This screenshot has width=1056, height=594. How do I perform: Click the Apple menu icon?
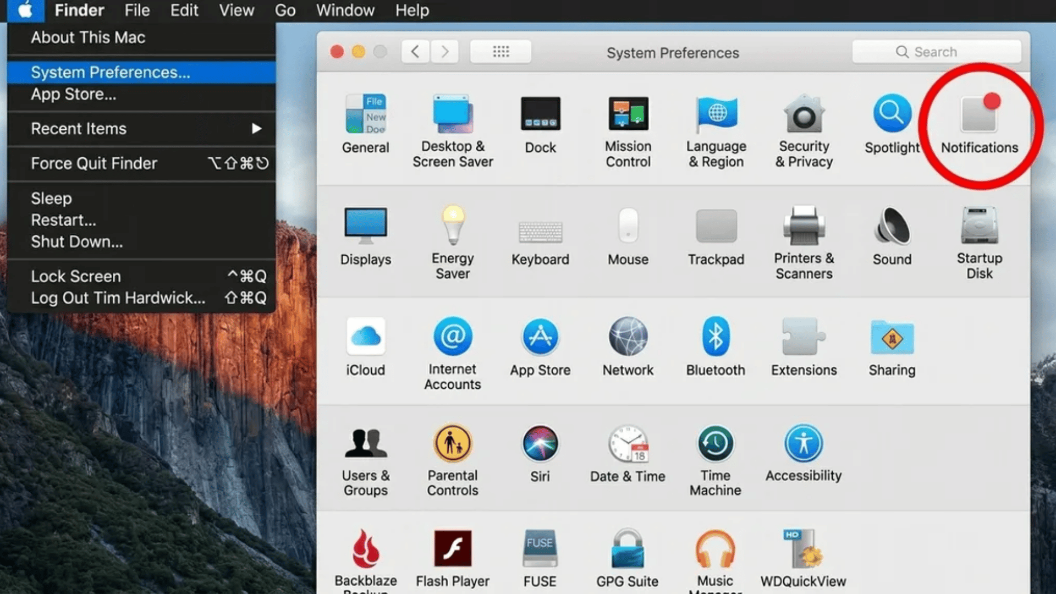click(x=25, y=10)
